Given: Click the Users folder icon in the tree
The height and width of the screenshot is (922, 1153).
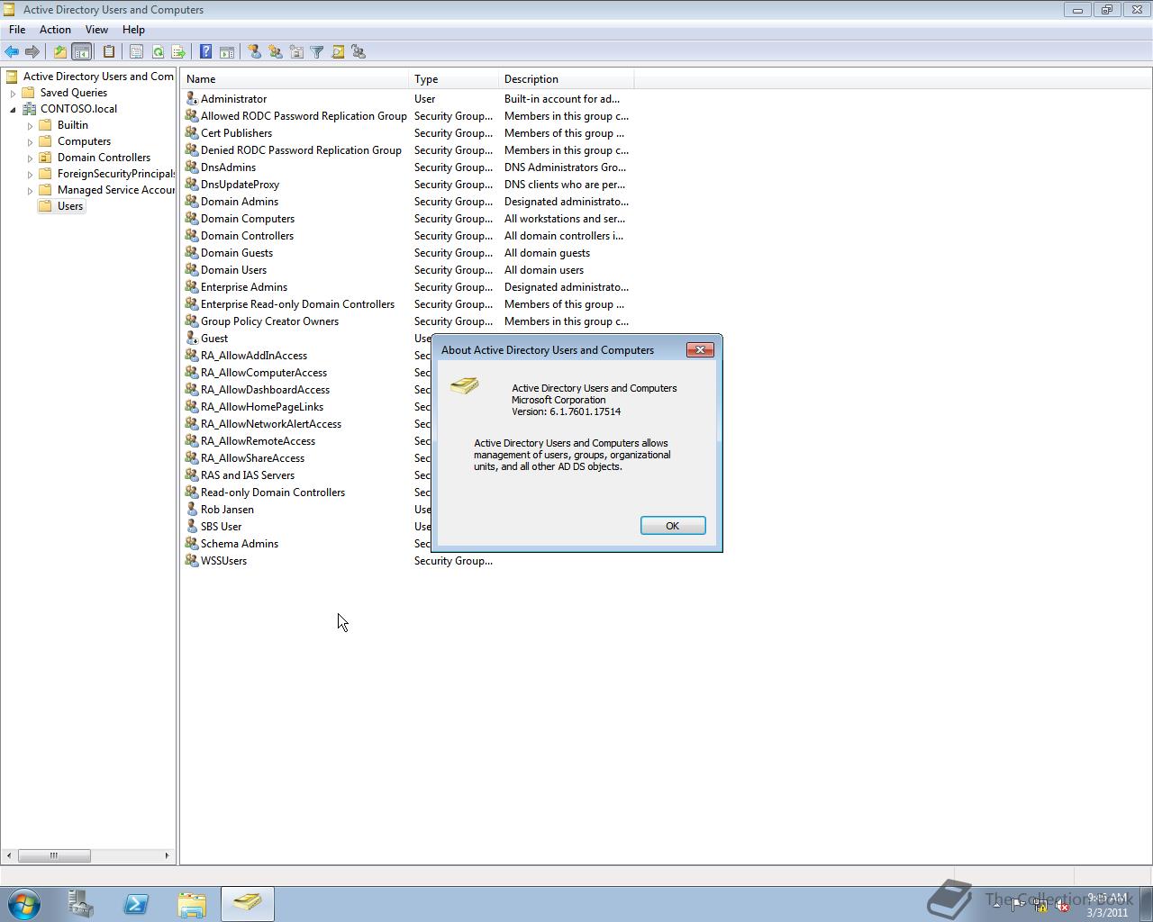Looking at the screenshot, I should (x=46, y=206).
